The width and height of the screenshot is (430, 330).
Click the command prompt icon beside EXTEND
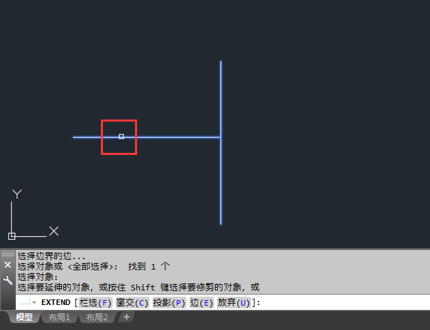tap(24, 303)
